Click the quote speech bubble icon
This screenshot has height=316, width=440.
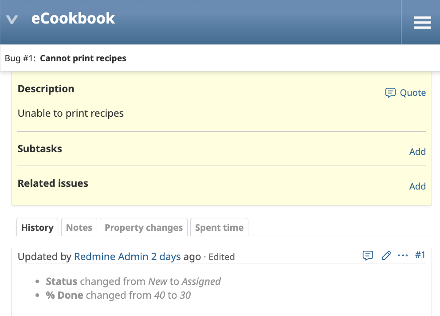click(x=390, y=93)
